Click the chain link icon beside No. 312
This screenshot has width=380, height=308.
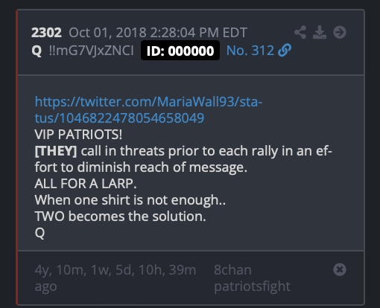coord(285,51)
